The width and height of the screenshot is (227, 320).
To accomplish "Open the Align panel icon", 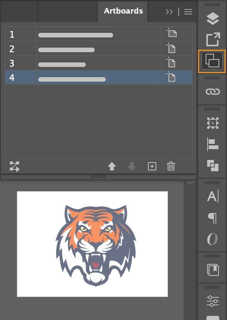I will (x=213, y=144).
